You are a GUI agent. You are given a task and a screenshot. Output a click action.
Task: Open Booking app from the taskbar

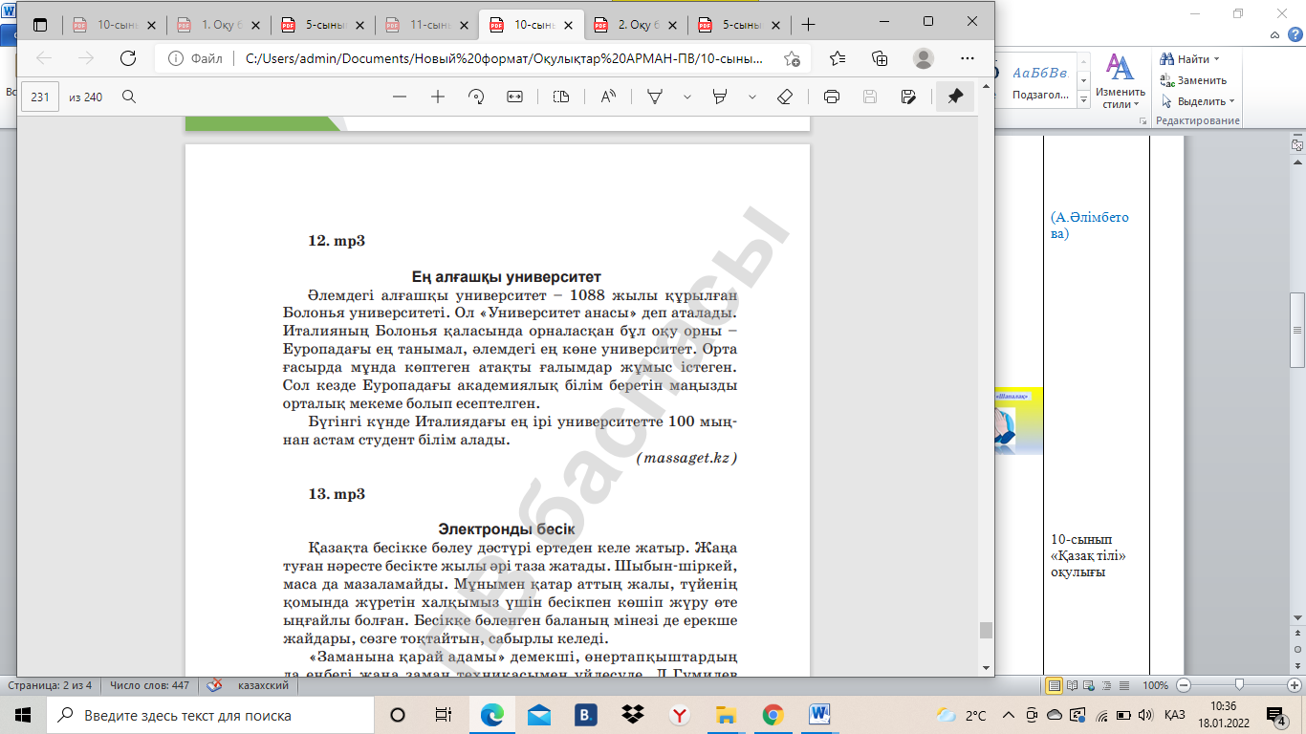[x=585, y=715]
